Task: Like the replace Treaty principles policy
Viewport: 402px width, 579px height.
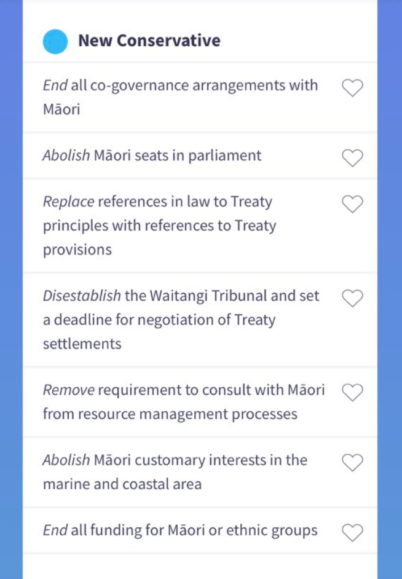Action: [352, 204]
